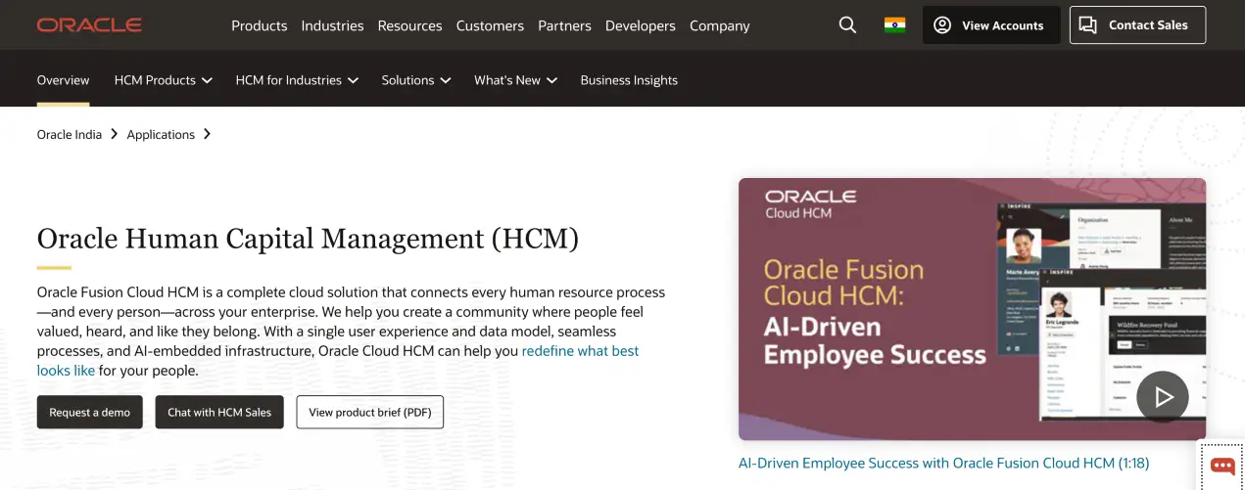Open the red chat bubble icon
The image size is (1245, 490).
[1222, 466]
